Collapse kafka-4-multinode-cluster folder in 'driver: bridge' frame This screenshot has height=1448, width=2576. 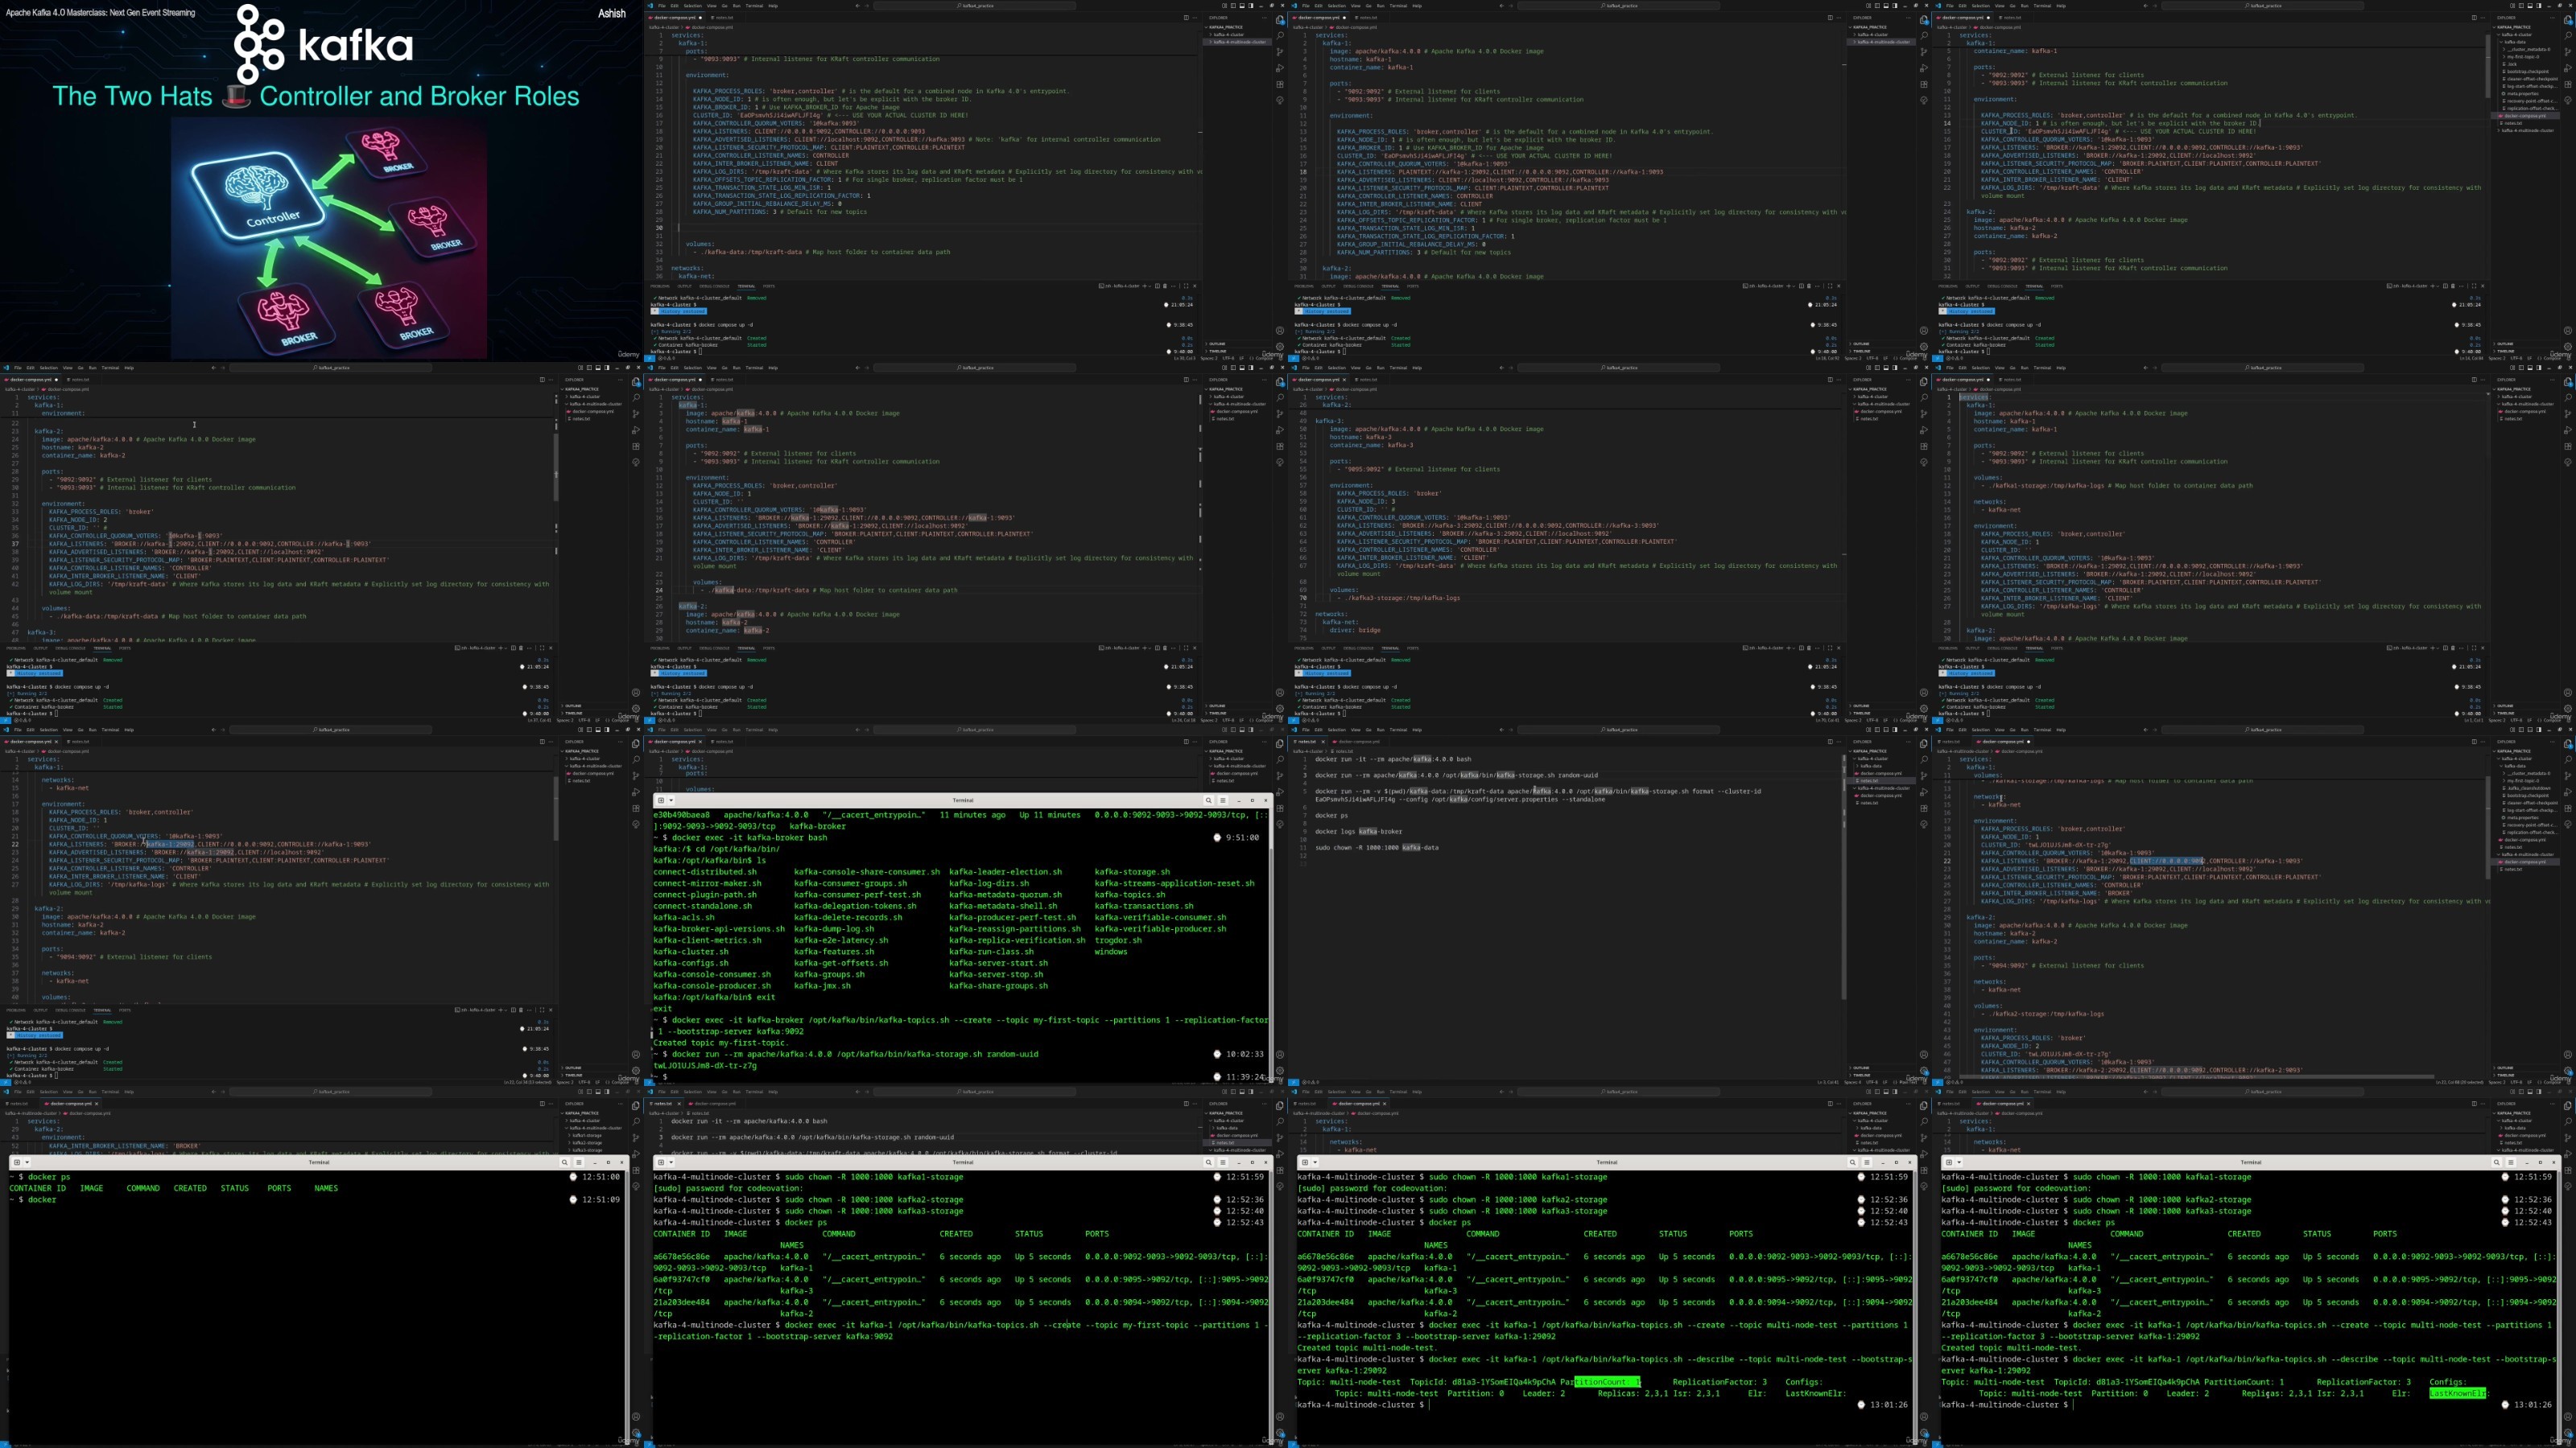(x=1884, y=404)
